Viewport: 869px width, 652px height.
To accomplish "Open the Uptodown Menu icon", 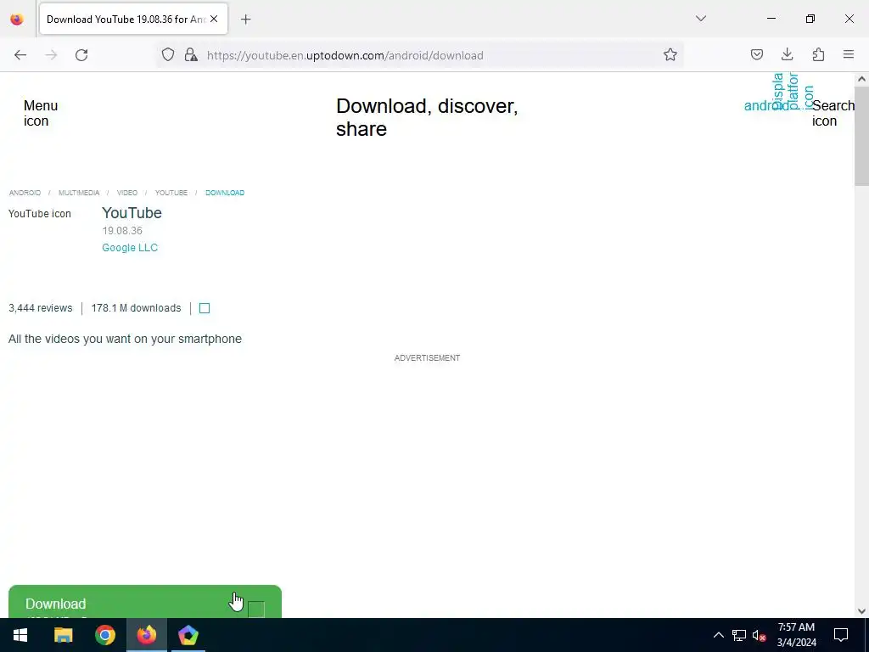I will pos(41,113).
